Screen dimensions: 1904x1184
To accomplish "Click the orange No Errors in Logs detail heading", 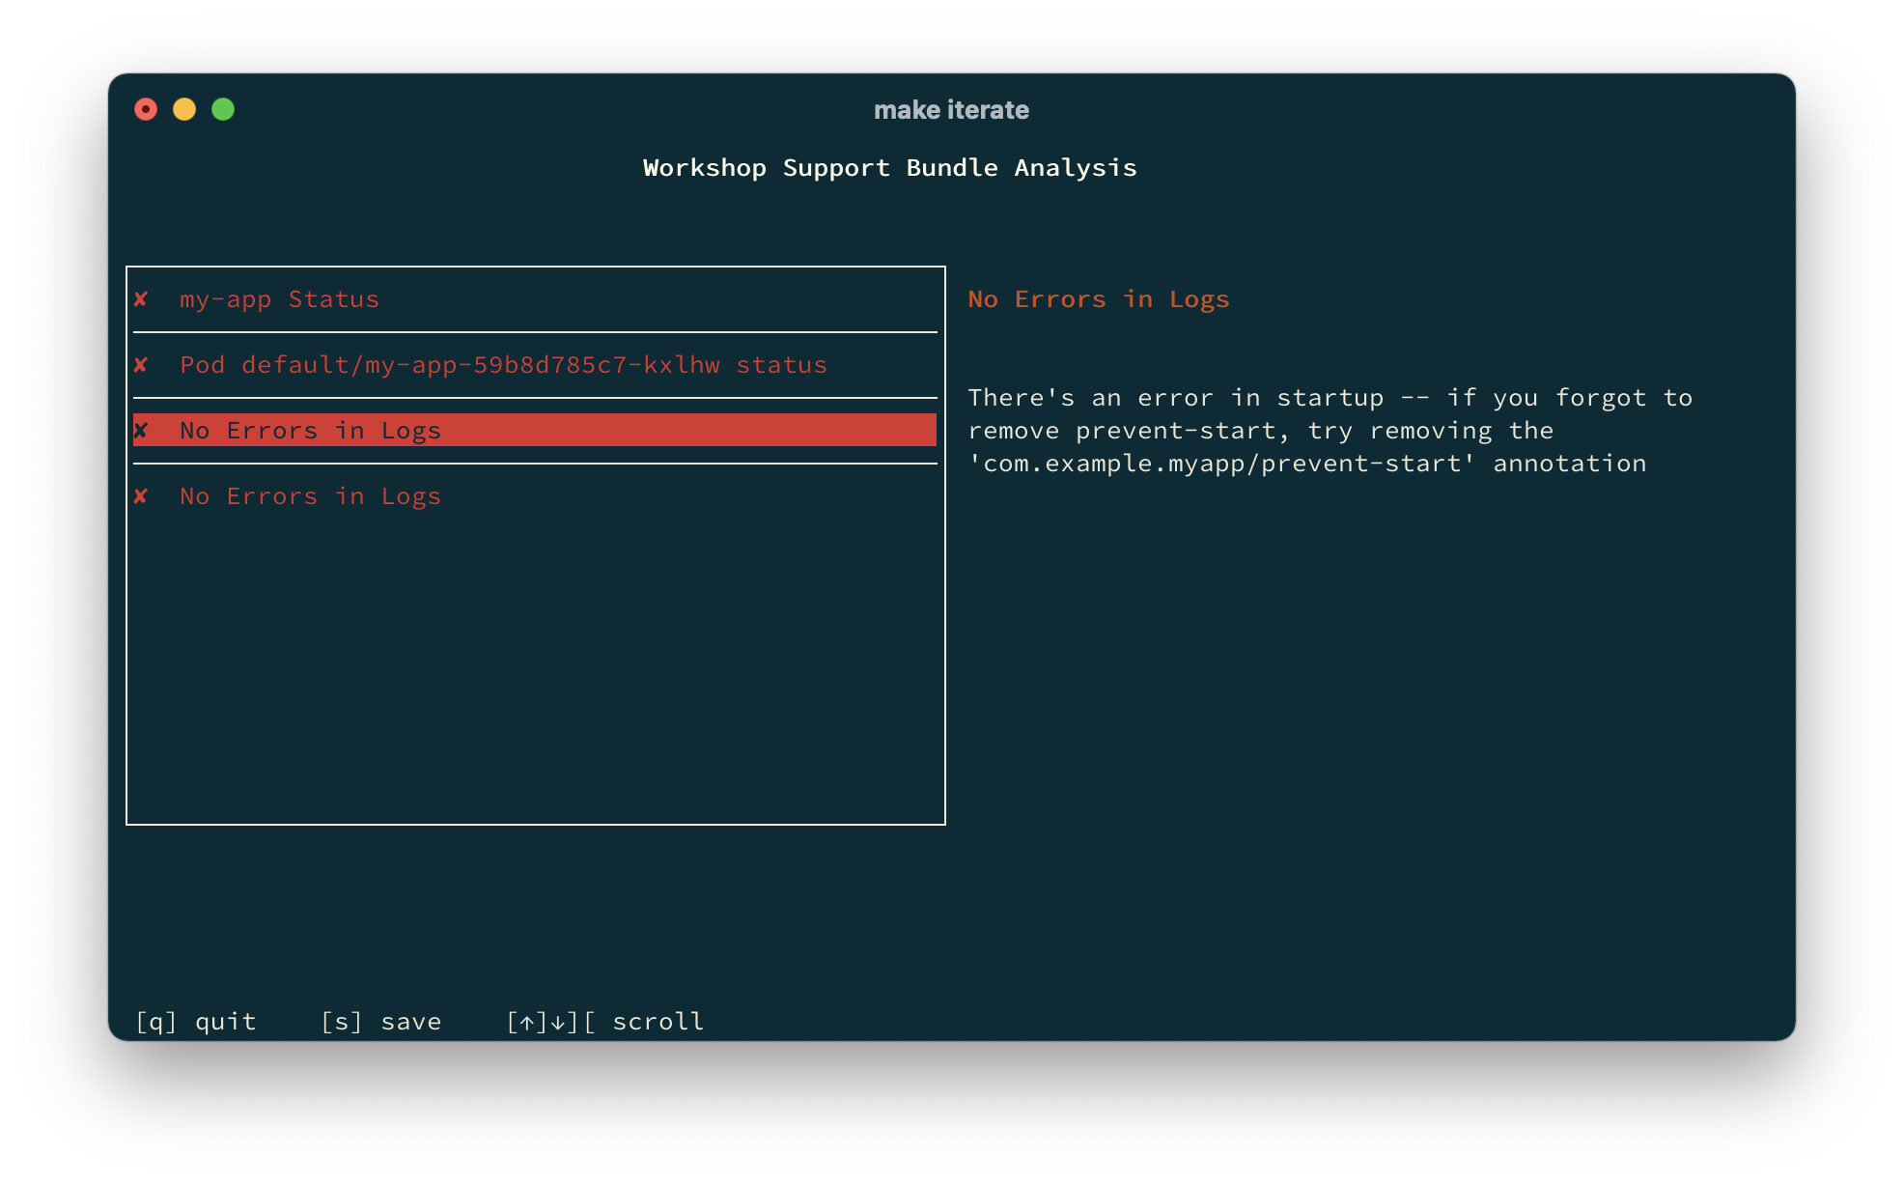I will click(x=1099, y=299).
